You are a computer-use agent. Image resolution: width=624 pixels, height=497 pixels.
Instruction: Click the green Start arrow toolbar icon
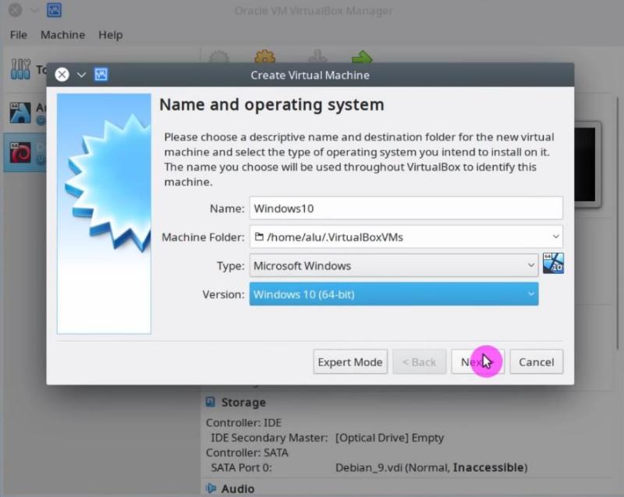(362, 57)
